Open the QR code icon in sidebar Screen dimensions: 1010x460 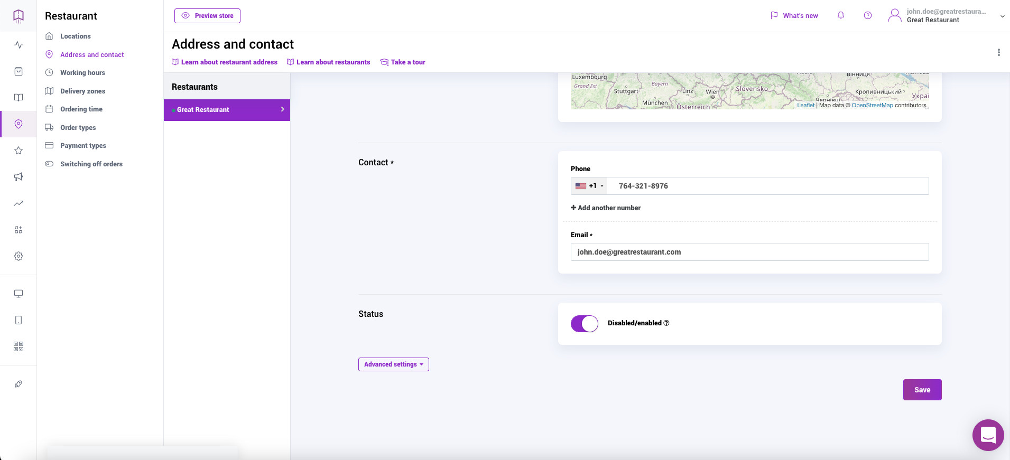(18, 346)
